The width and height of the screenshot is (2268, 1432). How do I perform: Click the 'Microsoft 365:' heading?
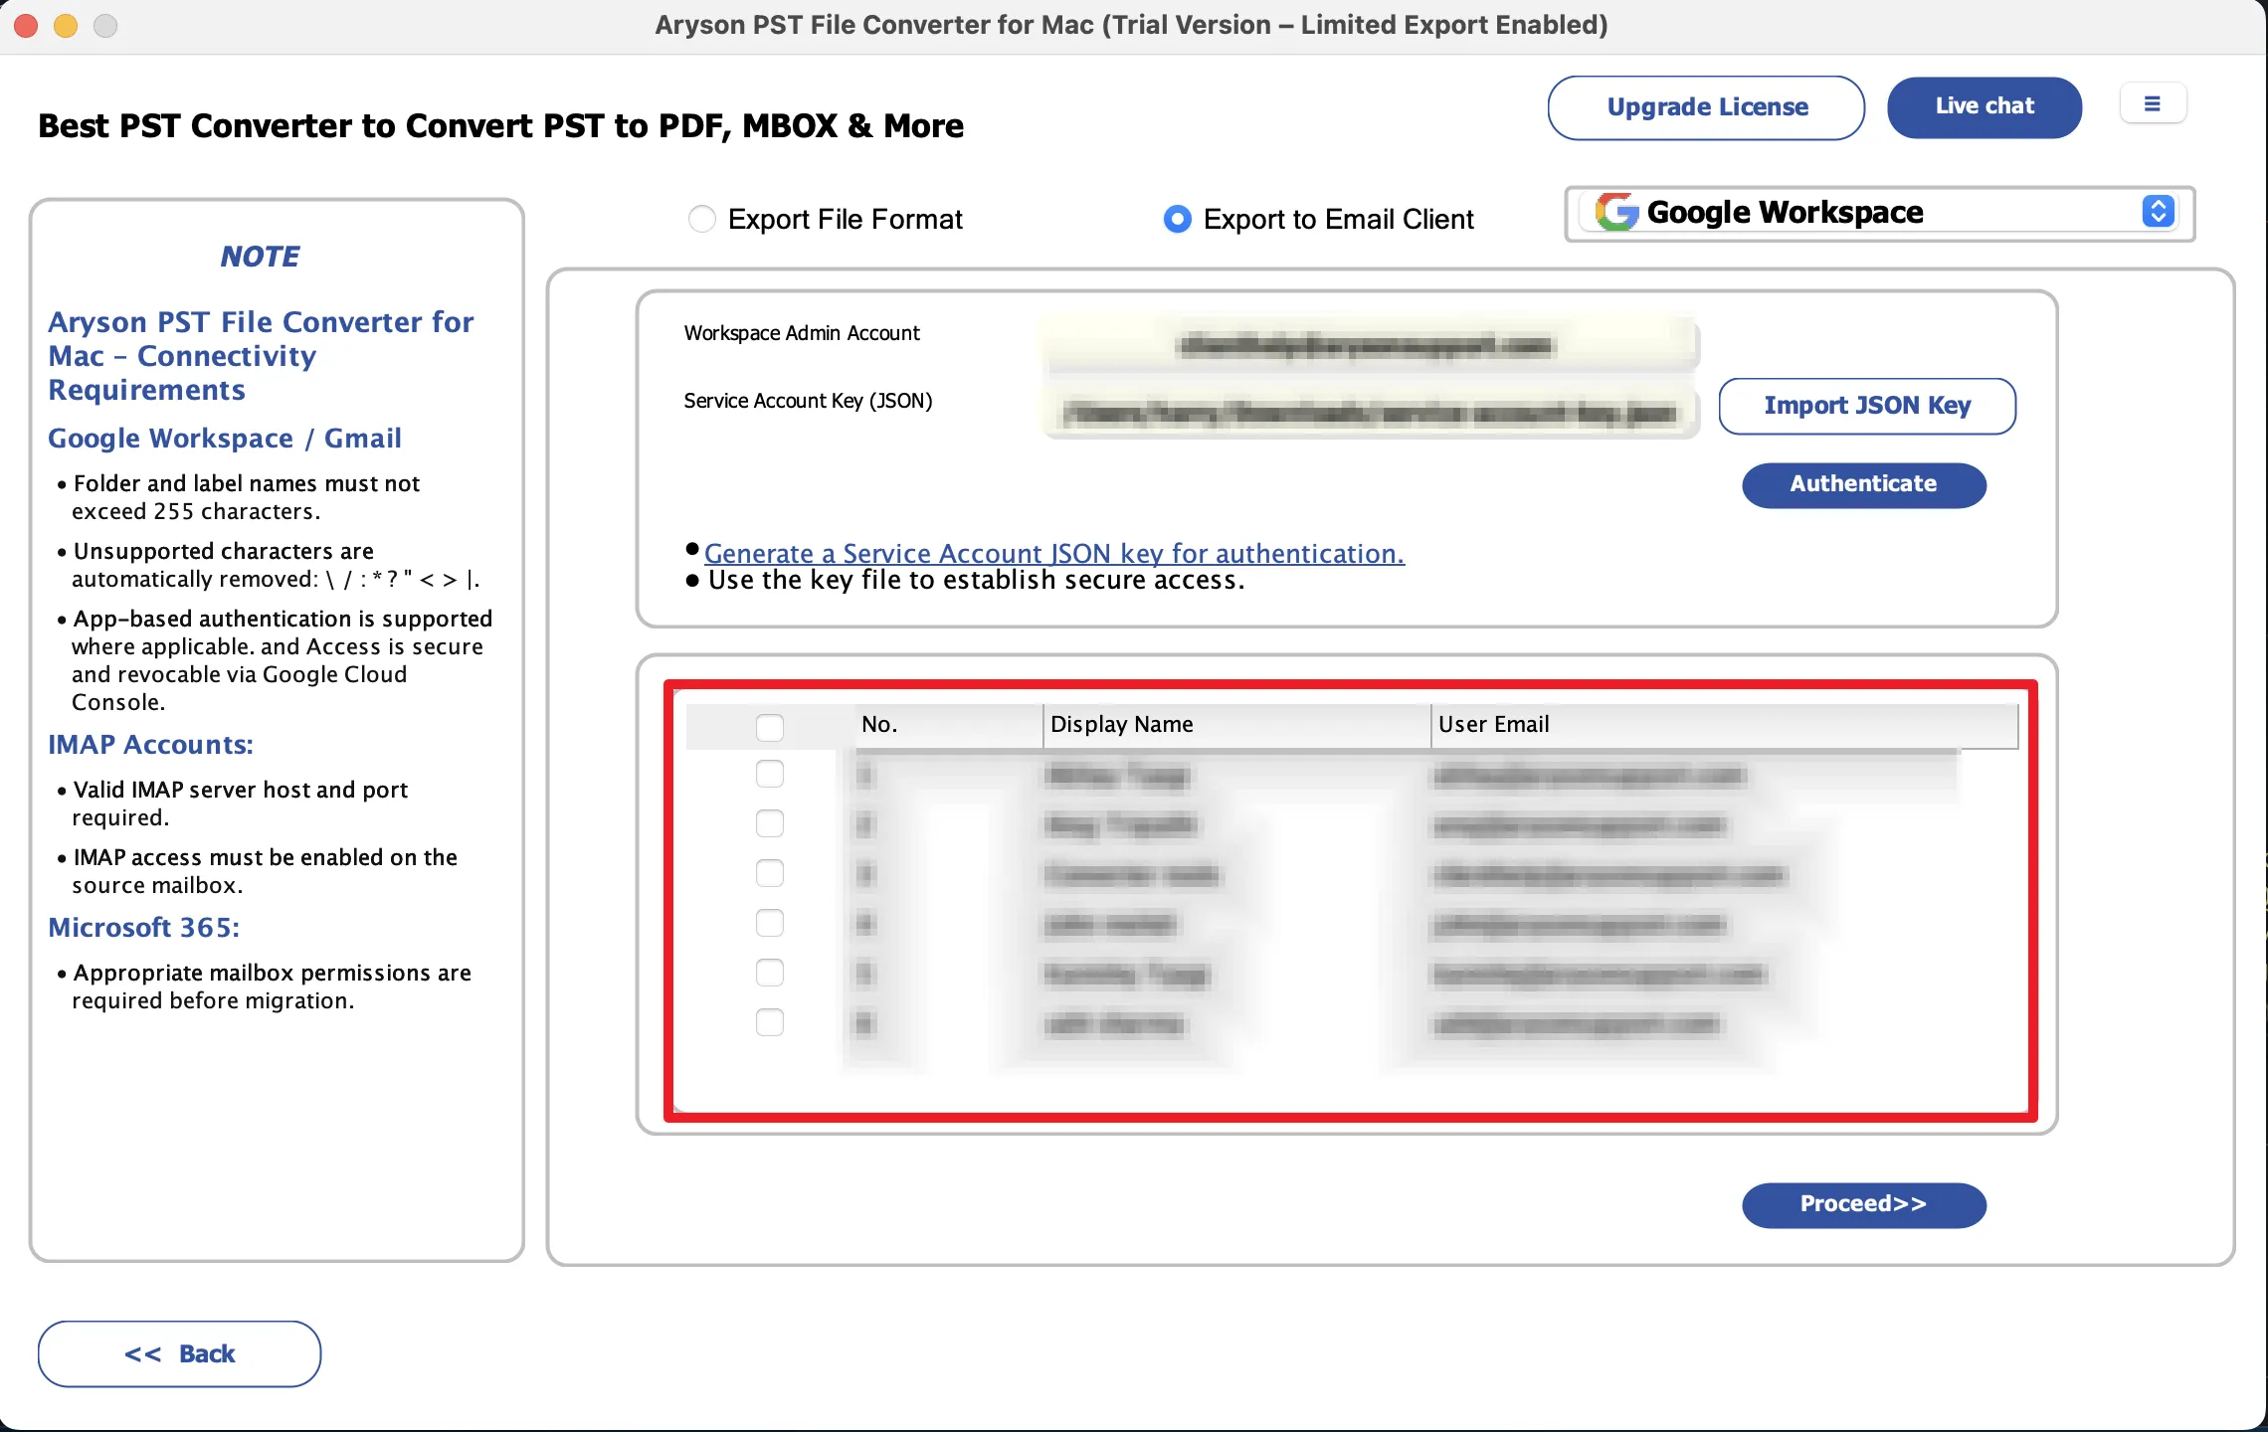point(144,928)
